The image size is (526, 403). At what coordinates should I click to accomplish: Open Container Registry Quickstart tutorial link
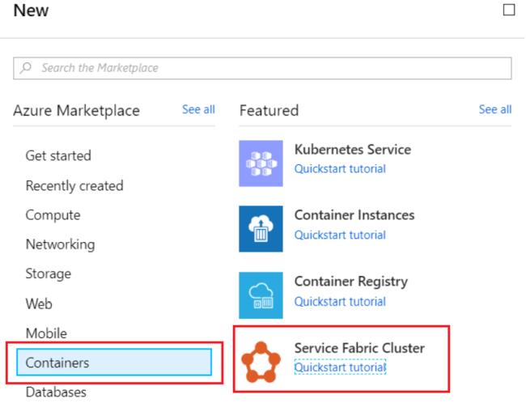[x=340, y=302]
